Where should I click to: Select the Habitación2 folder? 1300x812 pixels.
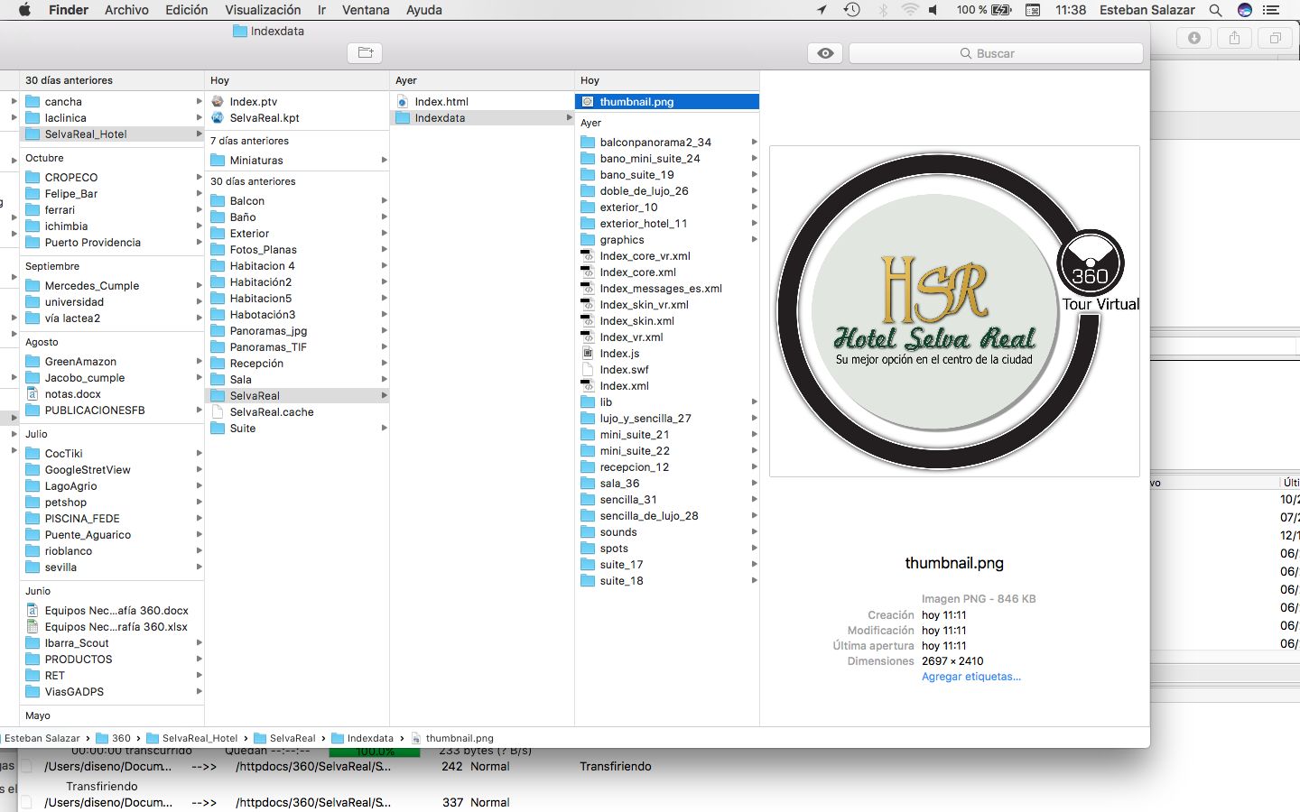pyautogui.click(x=297, y=282)
